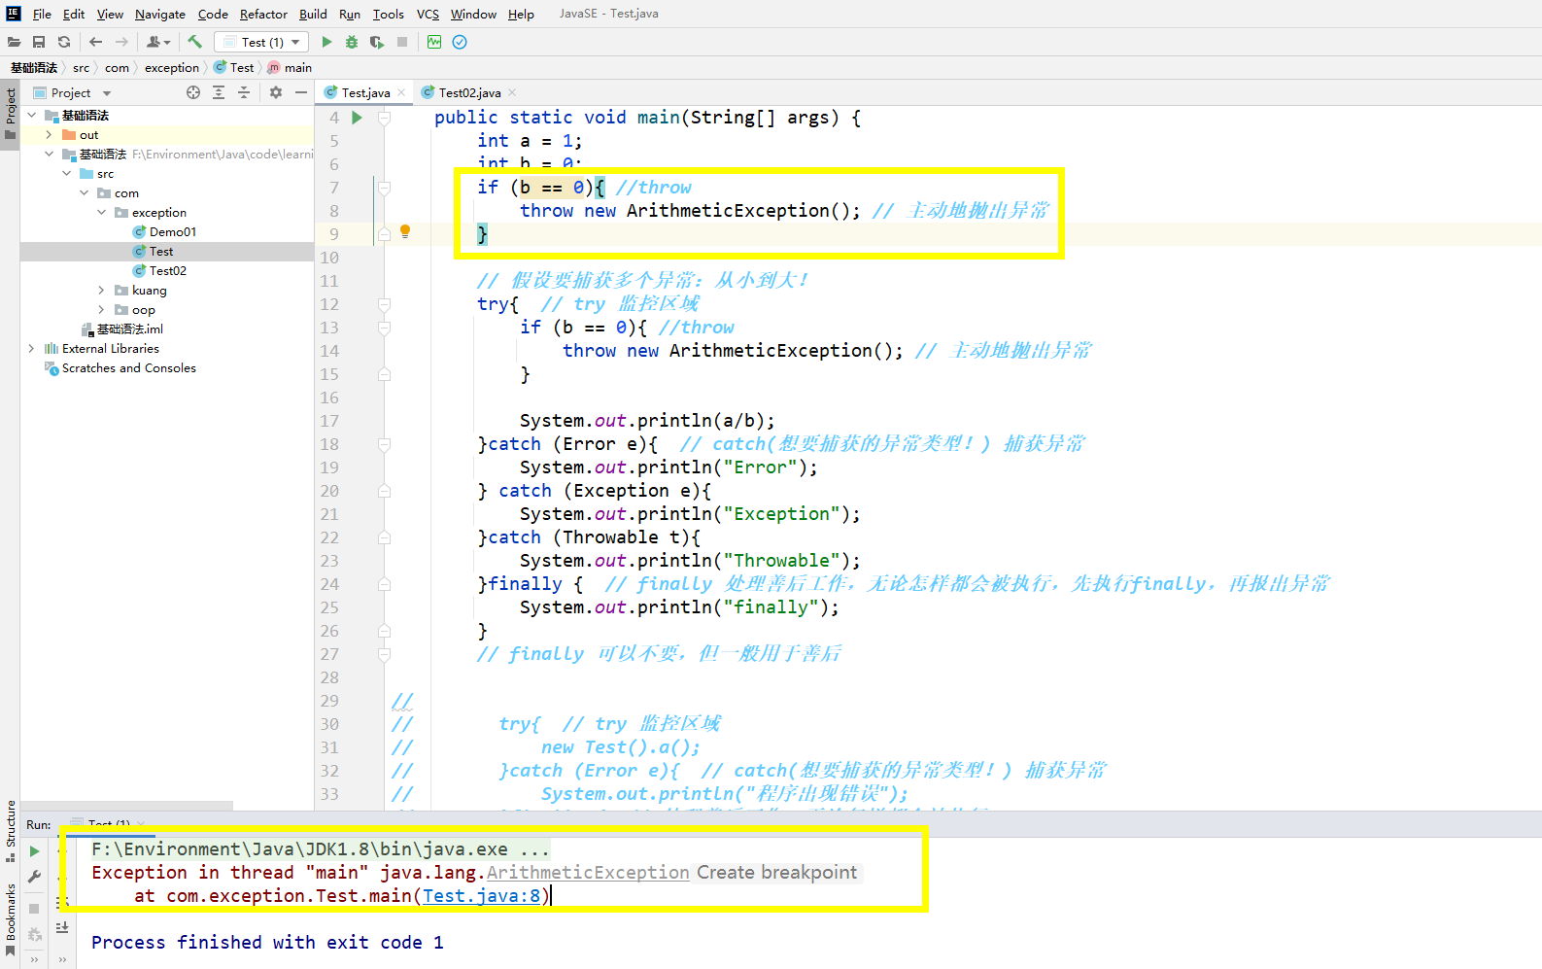Viewport: 1542px width, 969px height.
Task: Click the Structure tool window button
Action: (10, 831)
